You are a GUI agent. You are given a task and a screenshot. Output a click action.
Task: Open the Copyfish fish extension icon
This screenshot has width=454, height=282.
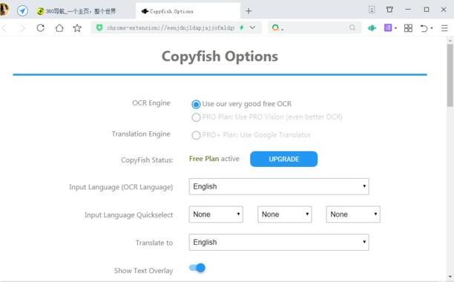click(x=372, y=28)
